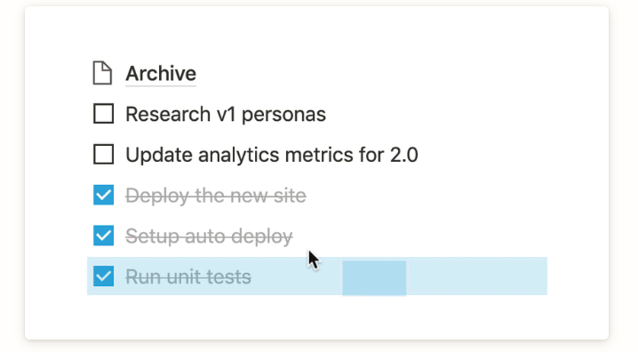Click the Archive page document icon
The image size is (638, 352).
(102, 73)
